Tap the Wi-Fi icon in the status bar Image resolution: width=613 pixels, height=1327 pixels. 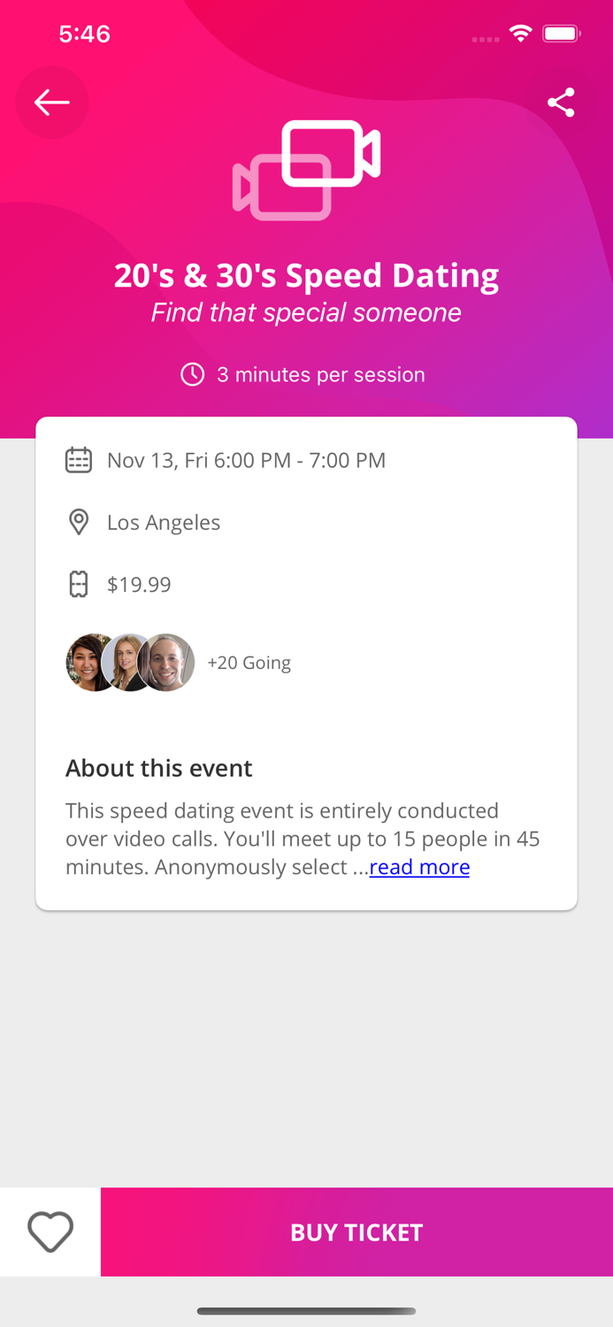point(520,33)
